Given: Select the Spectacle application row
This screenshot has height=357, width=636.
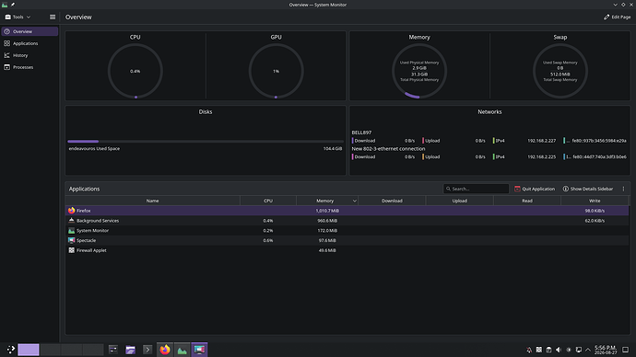Looking at the screenshot, I should (347, 240).
